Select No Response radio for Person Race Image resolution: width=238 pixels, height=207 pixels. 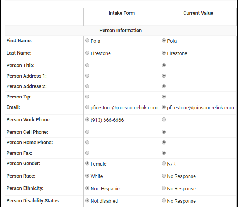(x=164, y=176)
